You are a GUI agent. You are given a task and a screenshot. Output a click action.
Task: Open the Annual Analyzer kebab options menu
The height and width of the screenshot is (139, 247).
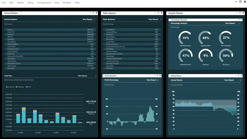94,19
